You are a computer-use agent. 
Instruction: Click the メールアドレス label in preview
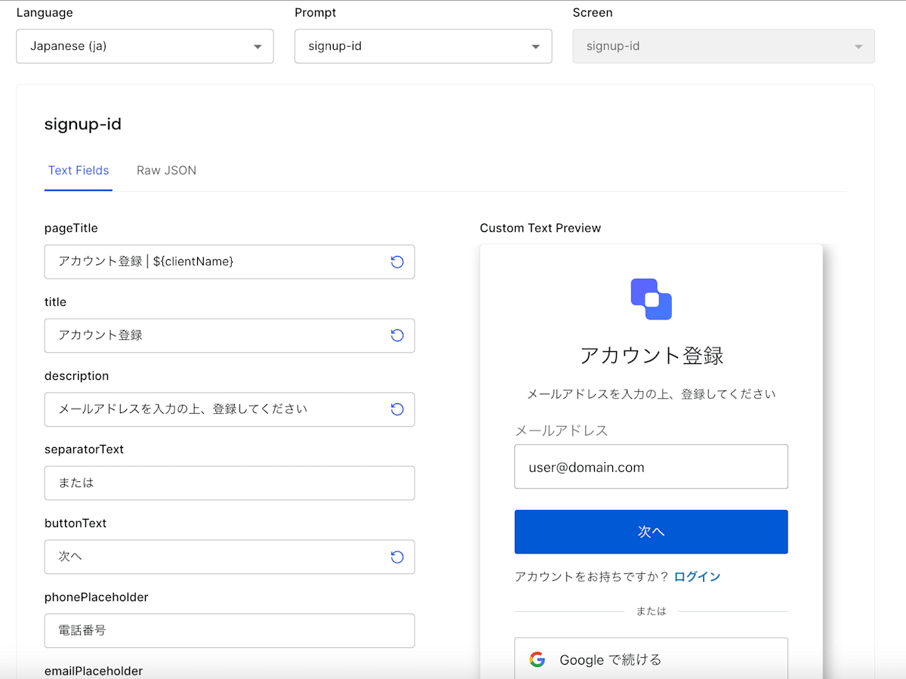[561, 431]
